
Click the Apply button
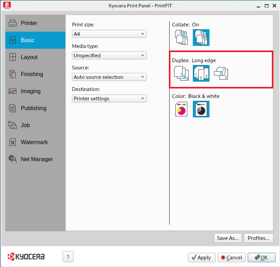[x=202, y=258]
